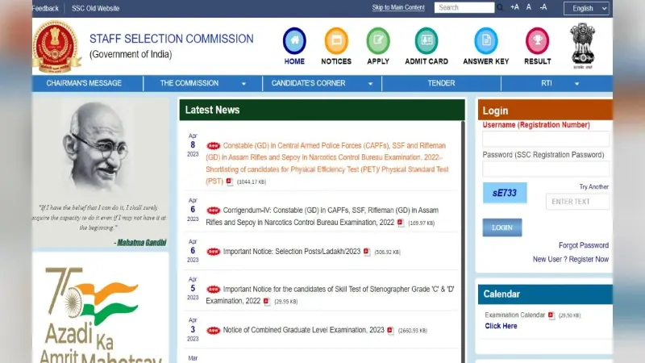Expand The Commission menu arrow
645x363 pixels.
(243, 84)
